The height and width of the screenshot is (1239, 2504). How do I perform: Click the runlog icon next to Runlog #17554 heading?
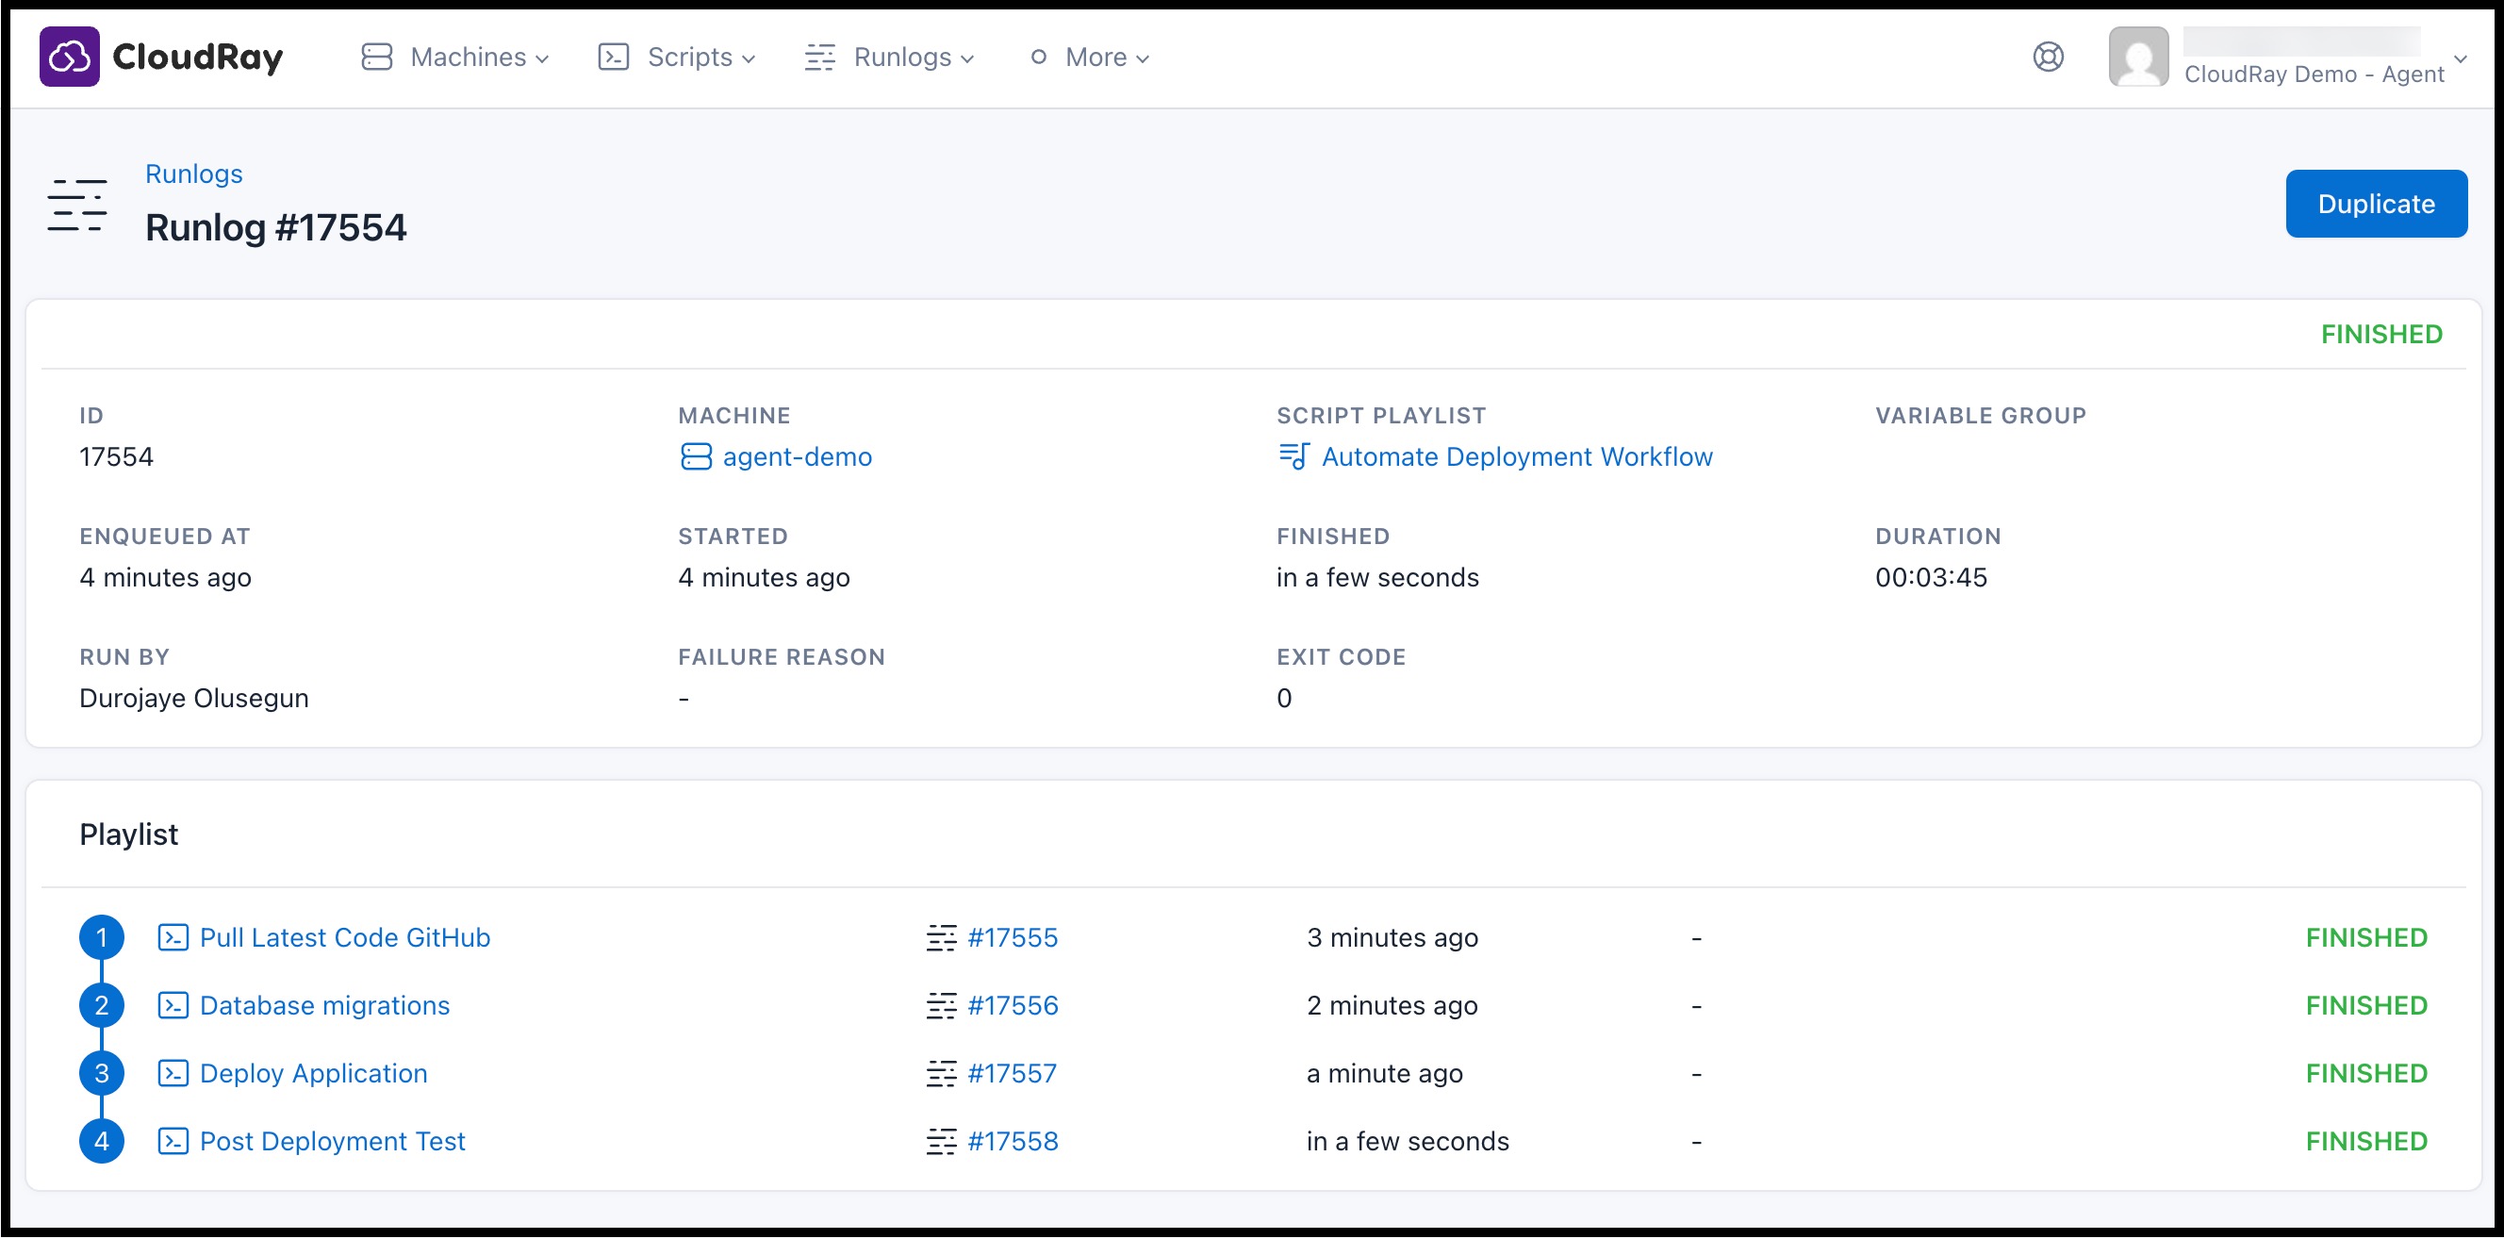coord(76,205)
